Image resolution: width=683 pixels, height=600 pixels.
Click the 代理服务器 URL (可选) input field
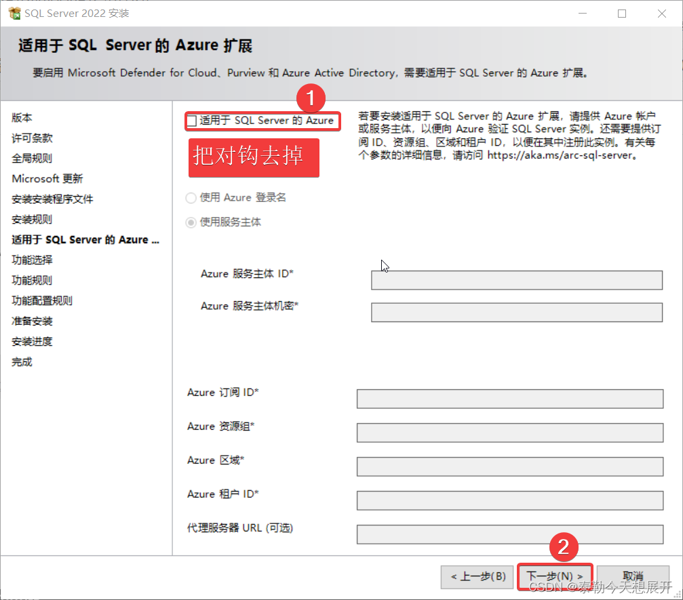(x=509, y=535)
